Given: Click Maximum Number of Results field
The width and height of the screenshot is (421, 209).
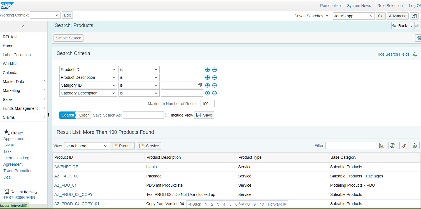Looking at the screenshot, I should pyautogui.click(x=208, y=104).
